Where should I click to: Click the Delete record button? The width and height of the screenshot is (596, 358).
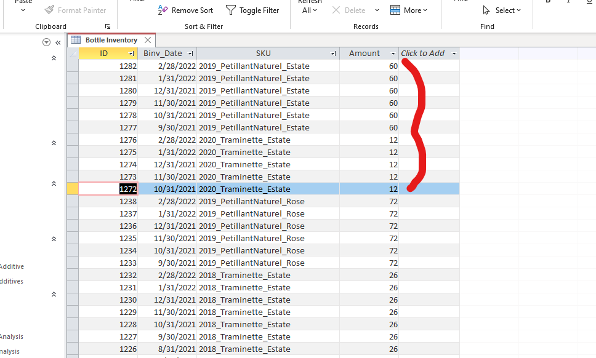click(348, 10)
